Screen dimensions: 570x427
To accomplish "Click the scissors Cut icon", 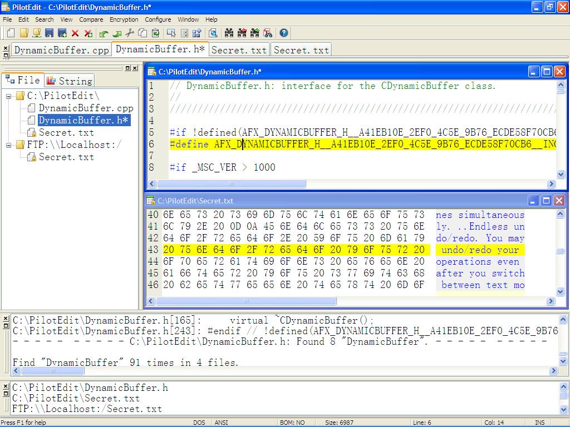I will point(130,33).
